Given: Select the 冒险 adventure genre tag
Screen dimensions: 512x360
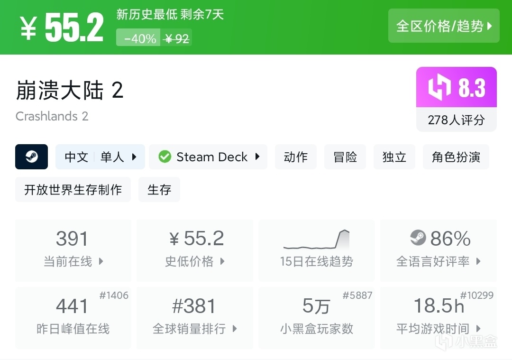Looking at the screenshot, I should click(345, 157).
